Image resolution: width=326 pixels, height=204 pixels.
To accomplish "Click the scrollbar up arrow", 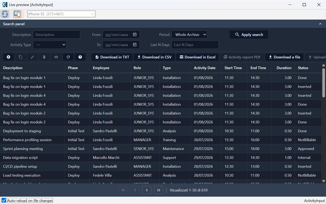I will click(x=324, y=65).
